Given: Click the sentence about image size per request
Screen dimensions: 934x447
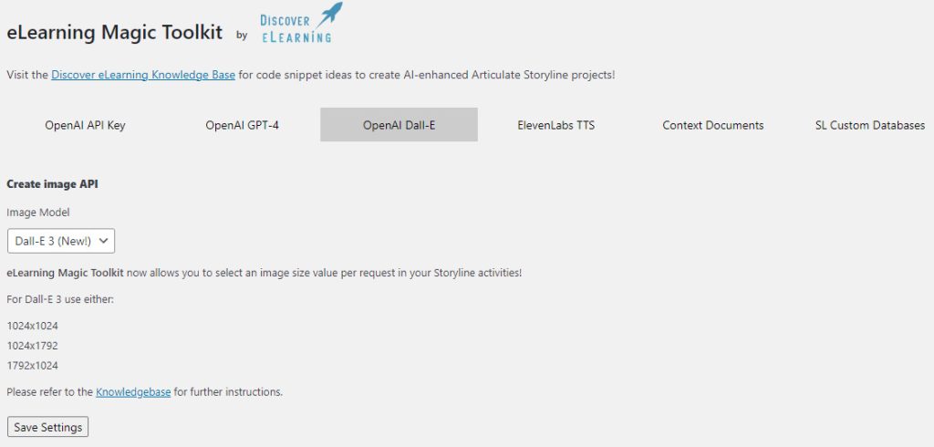Looking at the screenshot, I should (265, 273).
